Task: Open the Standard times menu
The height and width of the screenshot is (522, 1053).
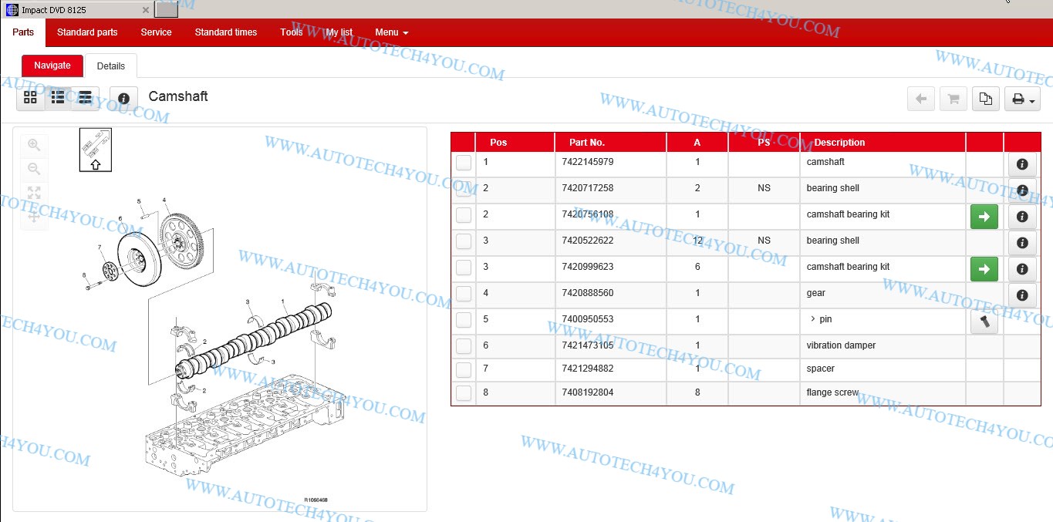Action: 226,32
